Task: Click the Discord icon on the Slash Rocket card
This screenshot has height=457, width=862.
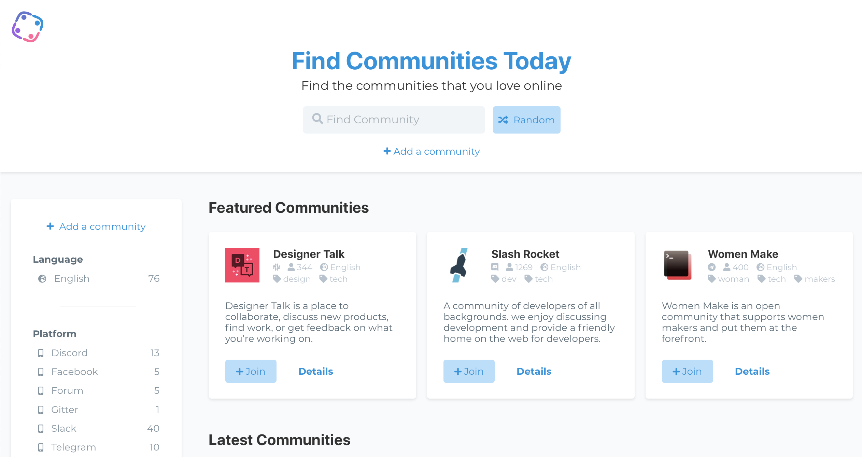Action: (x=495, y=267)
